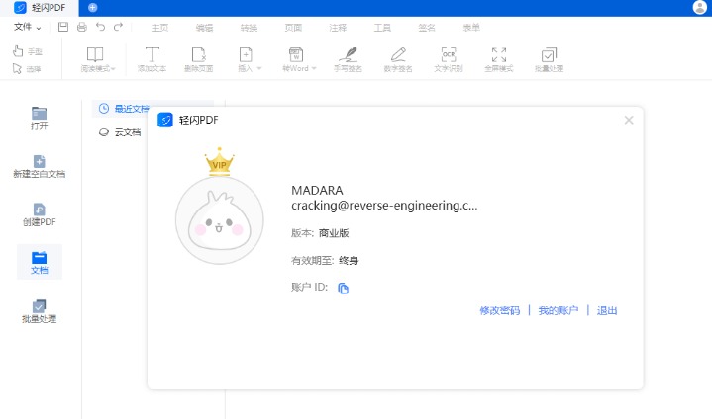Open the Signature (签名) ribbon tab
712x419 pixels.
427,28
